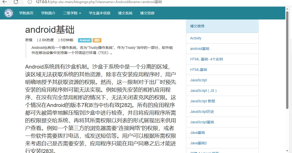The height and width of the screenshot is (153, 292).
Task: Open 博文信息 from the top menu
Action: (x=147, y=13)
